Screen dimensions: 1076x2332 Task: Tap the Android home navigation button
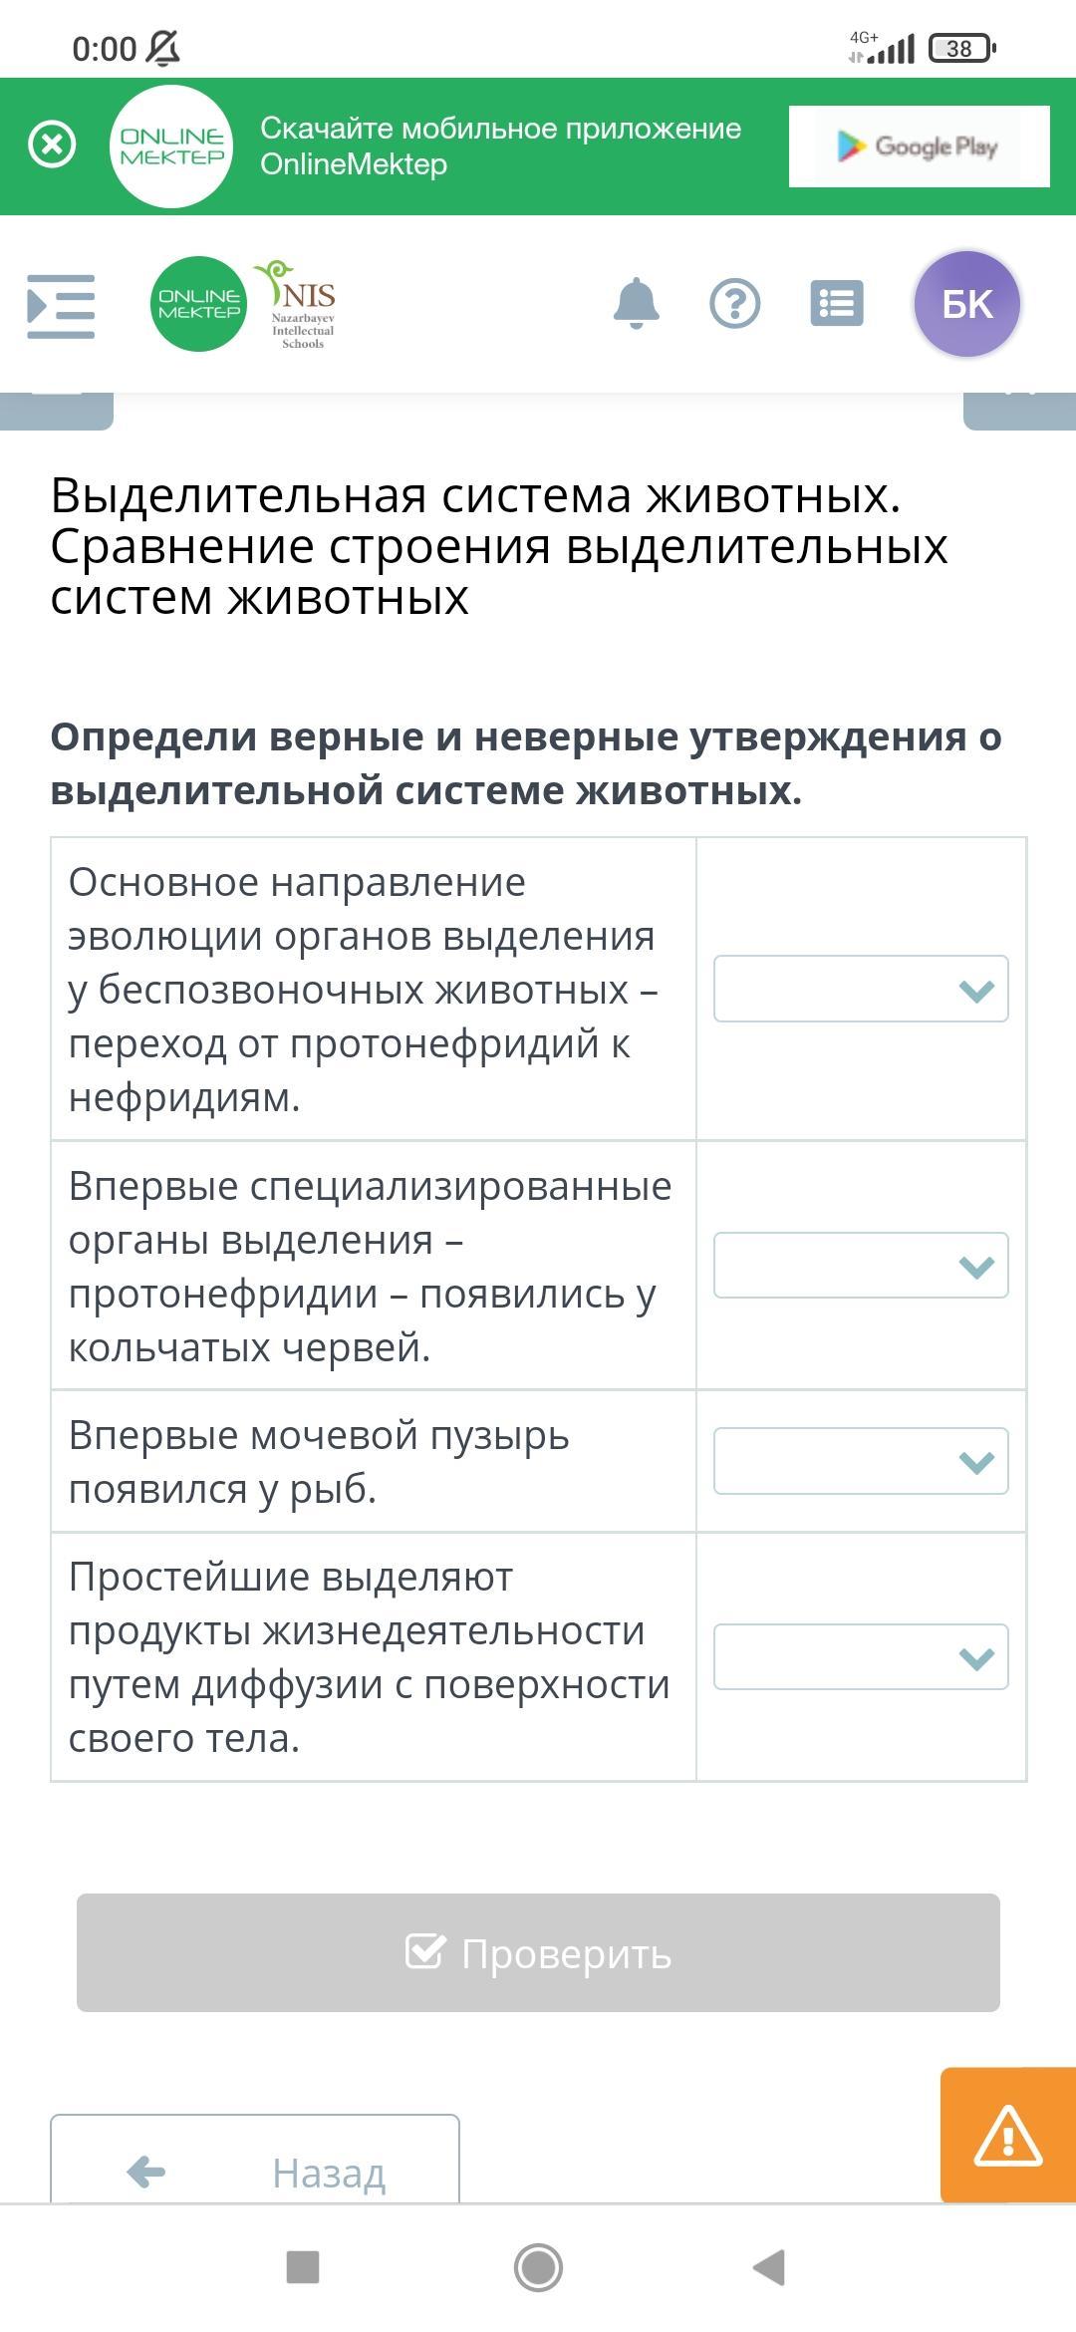tap(538, 2267)
